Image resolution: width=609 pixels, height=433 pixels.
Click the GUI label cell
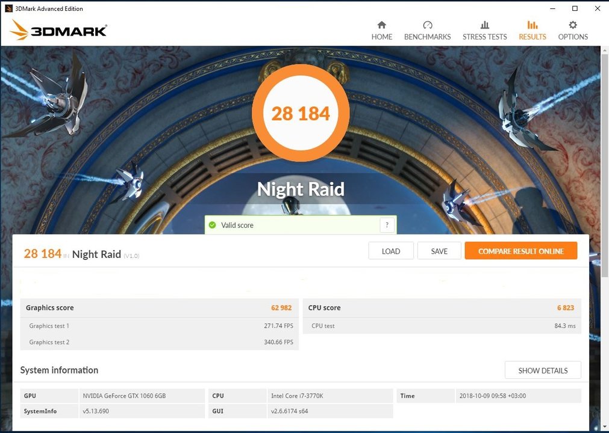238,411
